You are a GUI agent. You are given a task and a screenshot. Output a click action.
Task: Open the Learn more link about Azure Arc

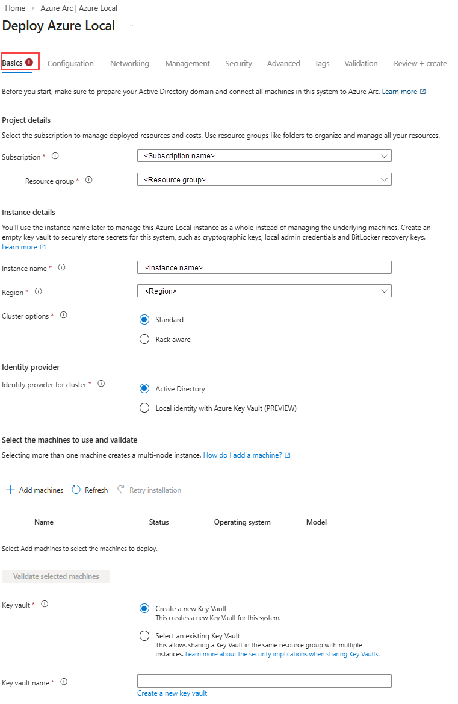click(x=400, y=92)
